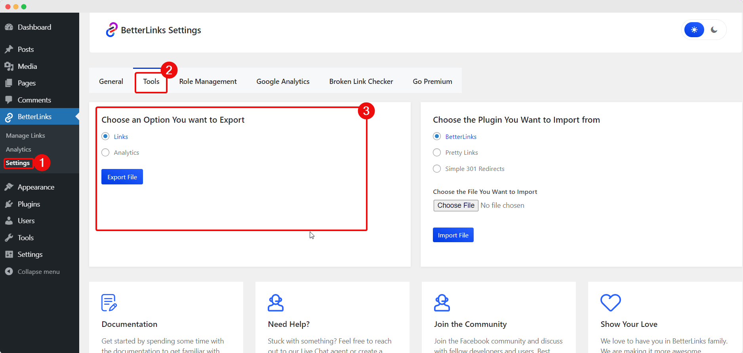Click the Collapse menu arrow icon
The width and height of the screenshot is (743, 353).
(x=9, y=271)
